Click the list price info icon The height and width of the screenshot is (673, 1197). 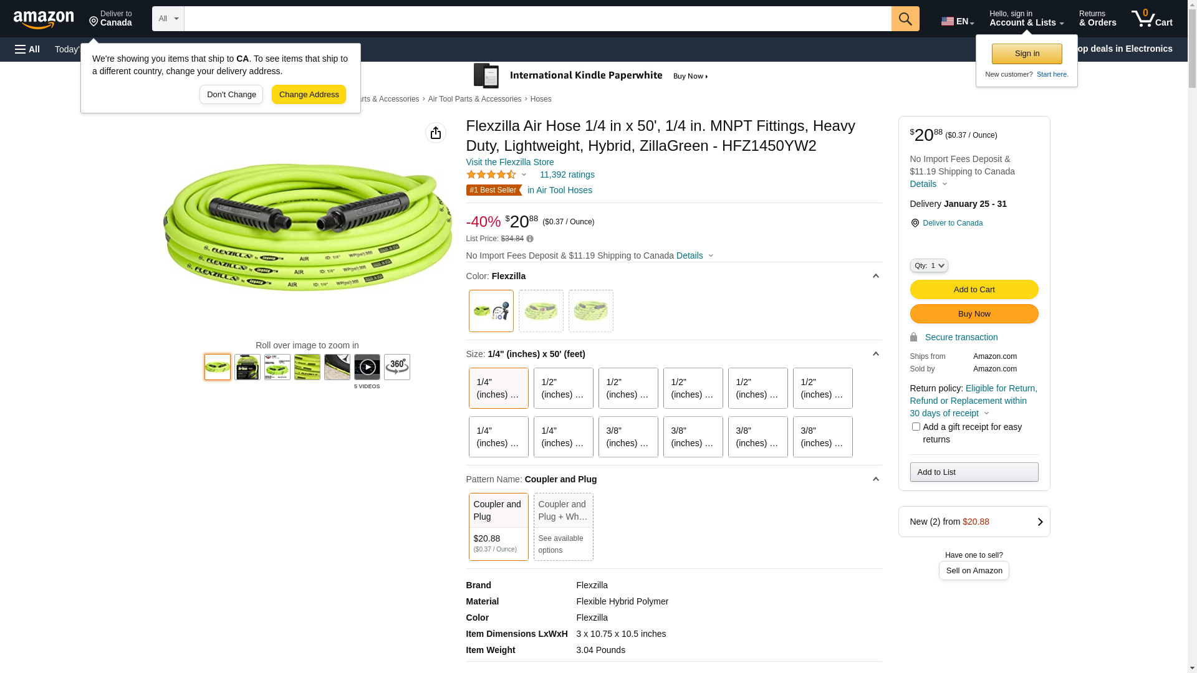[530, 239]
